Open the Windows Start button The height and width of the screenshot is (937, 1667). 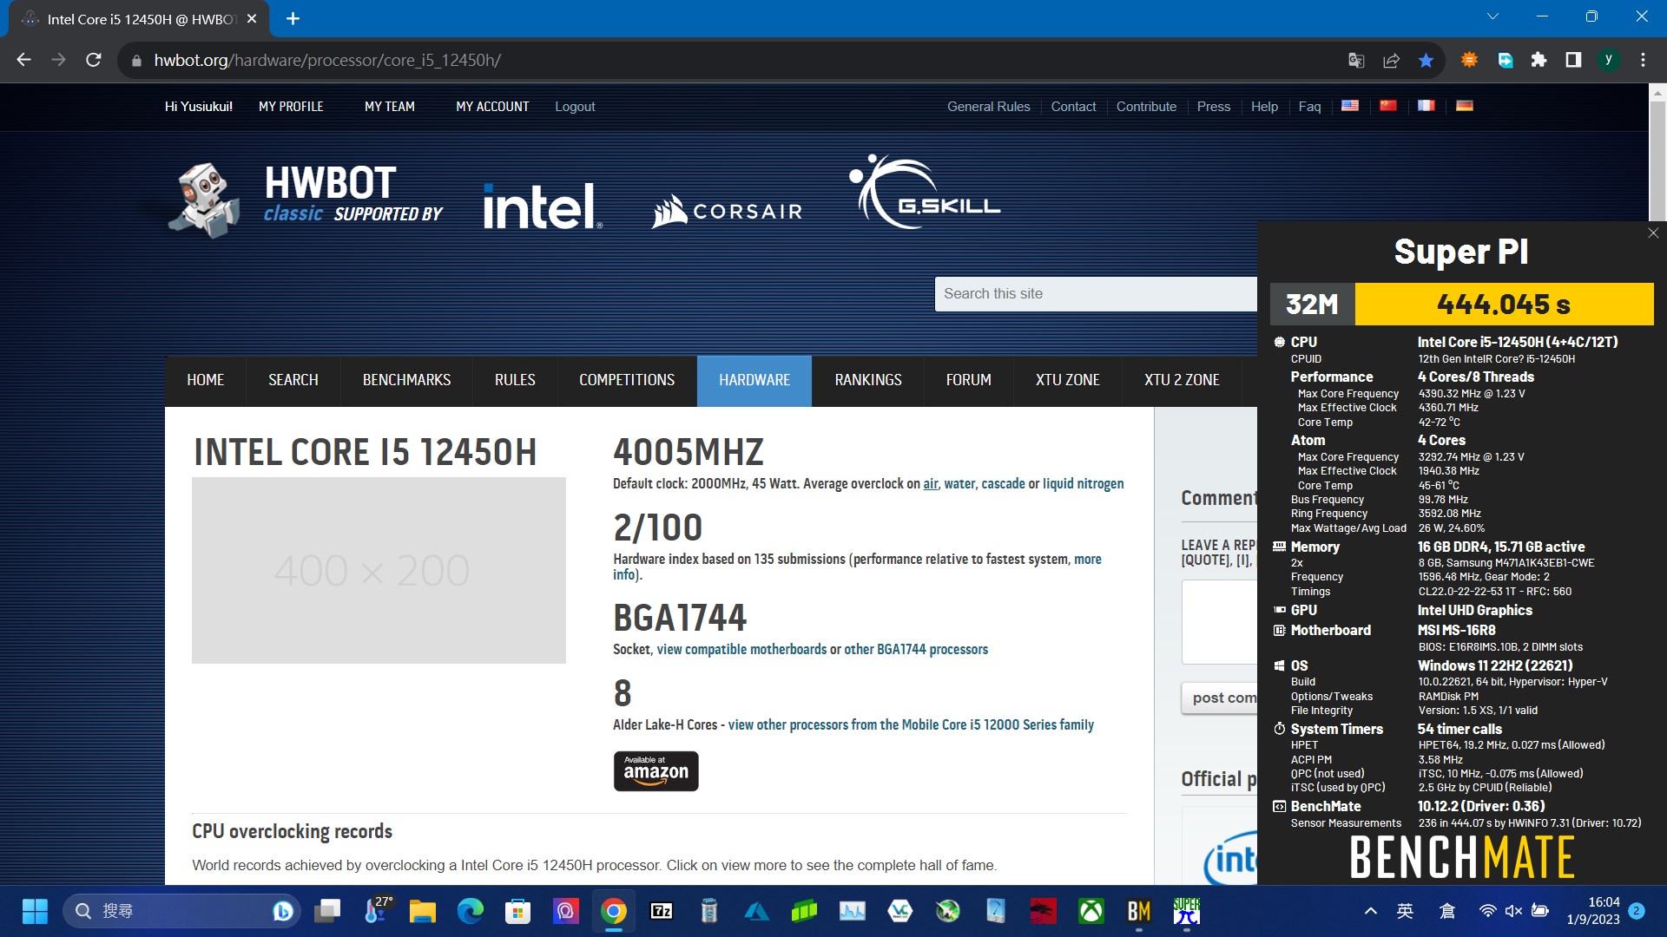(35, 911)
